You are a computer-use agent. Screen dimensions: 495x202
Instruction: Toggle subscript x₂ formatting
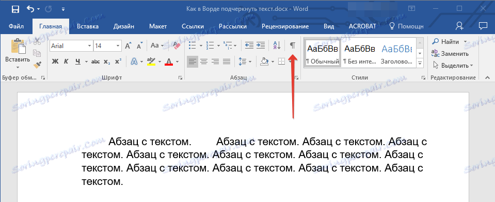coord(107,61)
